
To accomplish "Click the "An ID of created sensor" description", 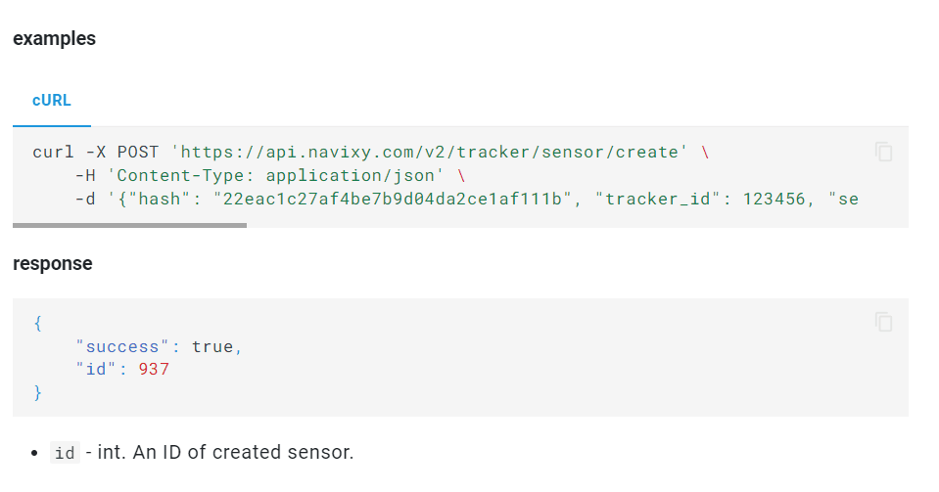I will (x=243, y=452).
